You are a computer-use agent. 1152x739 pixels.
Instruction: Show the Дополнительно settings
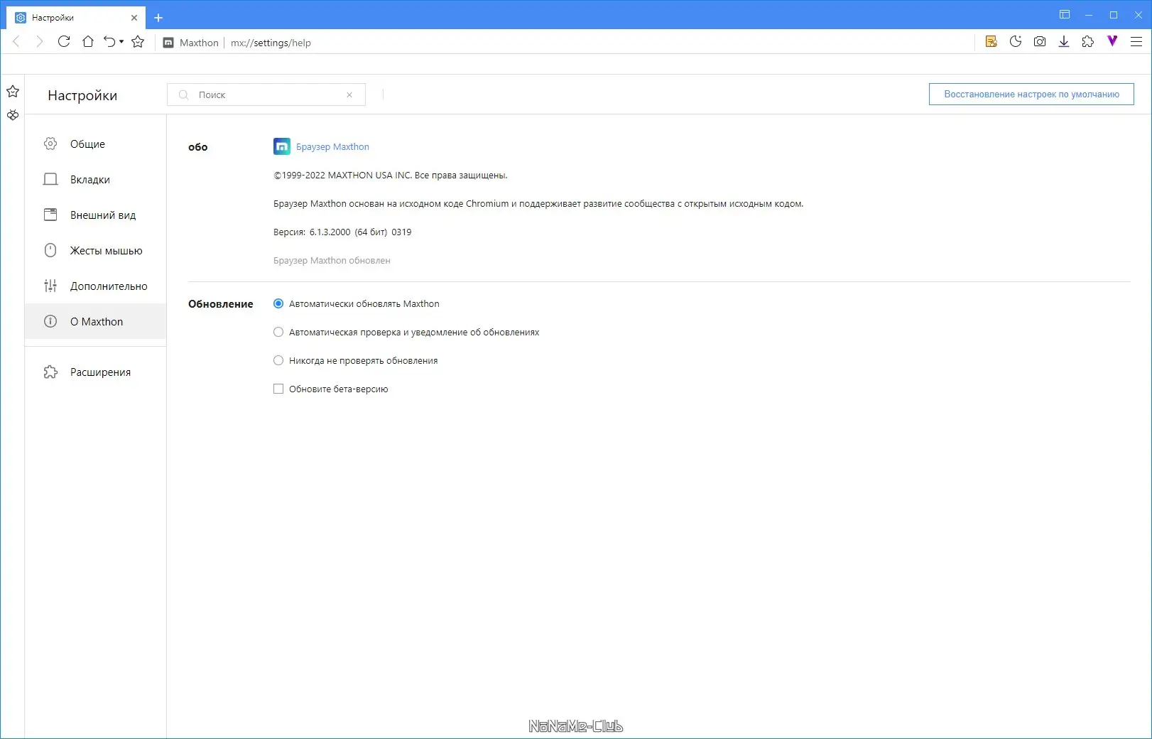95,286
